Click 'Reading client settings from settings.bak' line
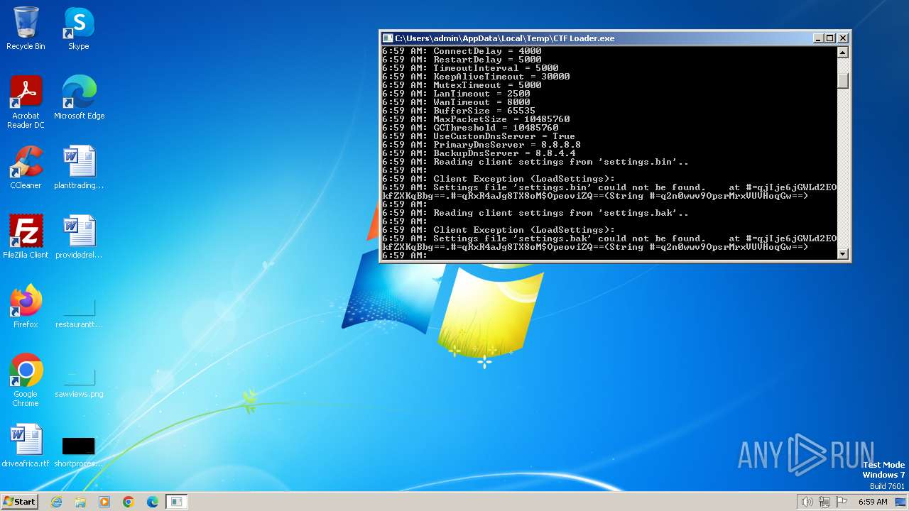Viewport: 909px width, 511px height. pyautogui.click(x=535, y=213)
